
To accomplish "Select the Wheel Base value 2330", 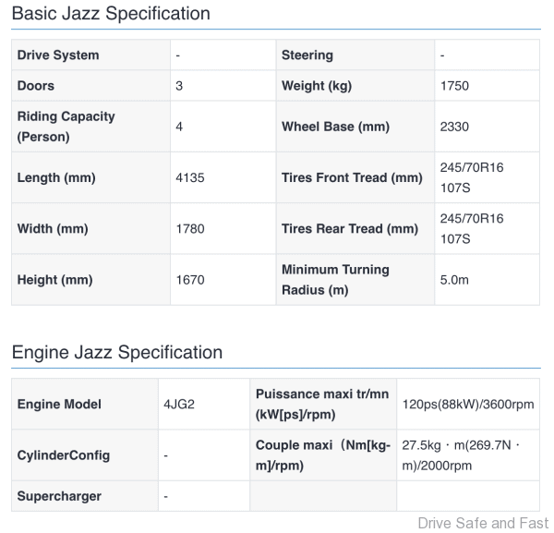I will tap(454, 127).
